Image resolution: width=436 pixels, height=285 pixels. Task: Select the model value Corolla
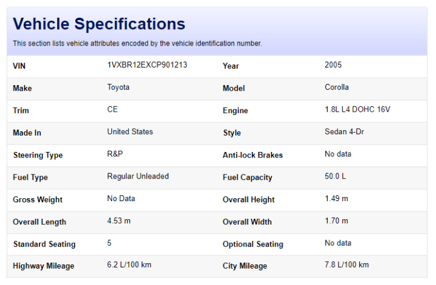click(x=336, y=88)
